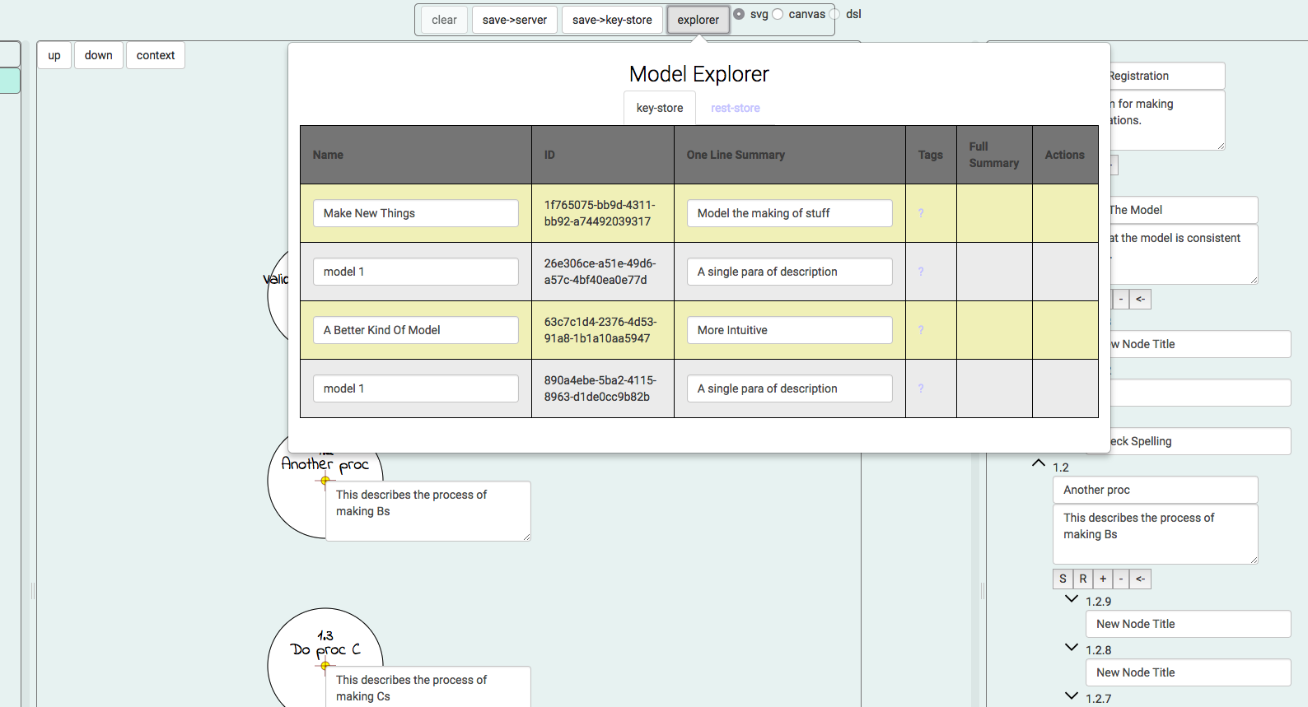Open the rest-store tab

(x=735, y=108)
